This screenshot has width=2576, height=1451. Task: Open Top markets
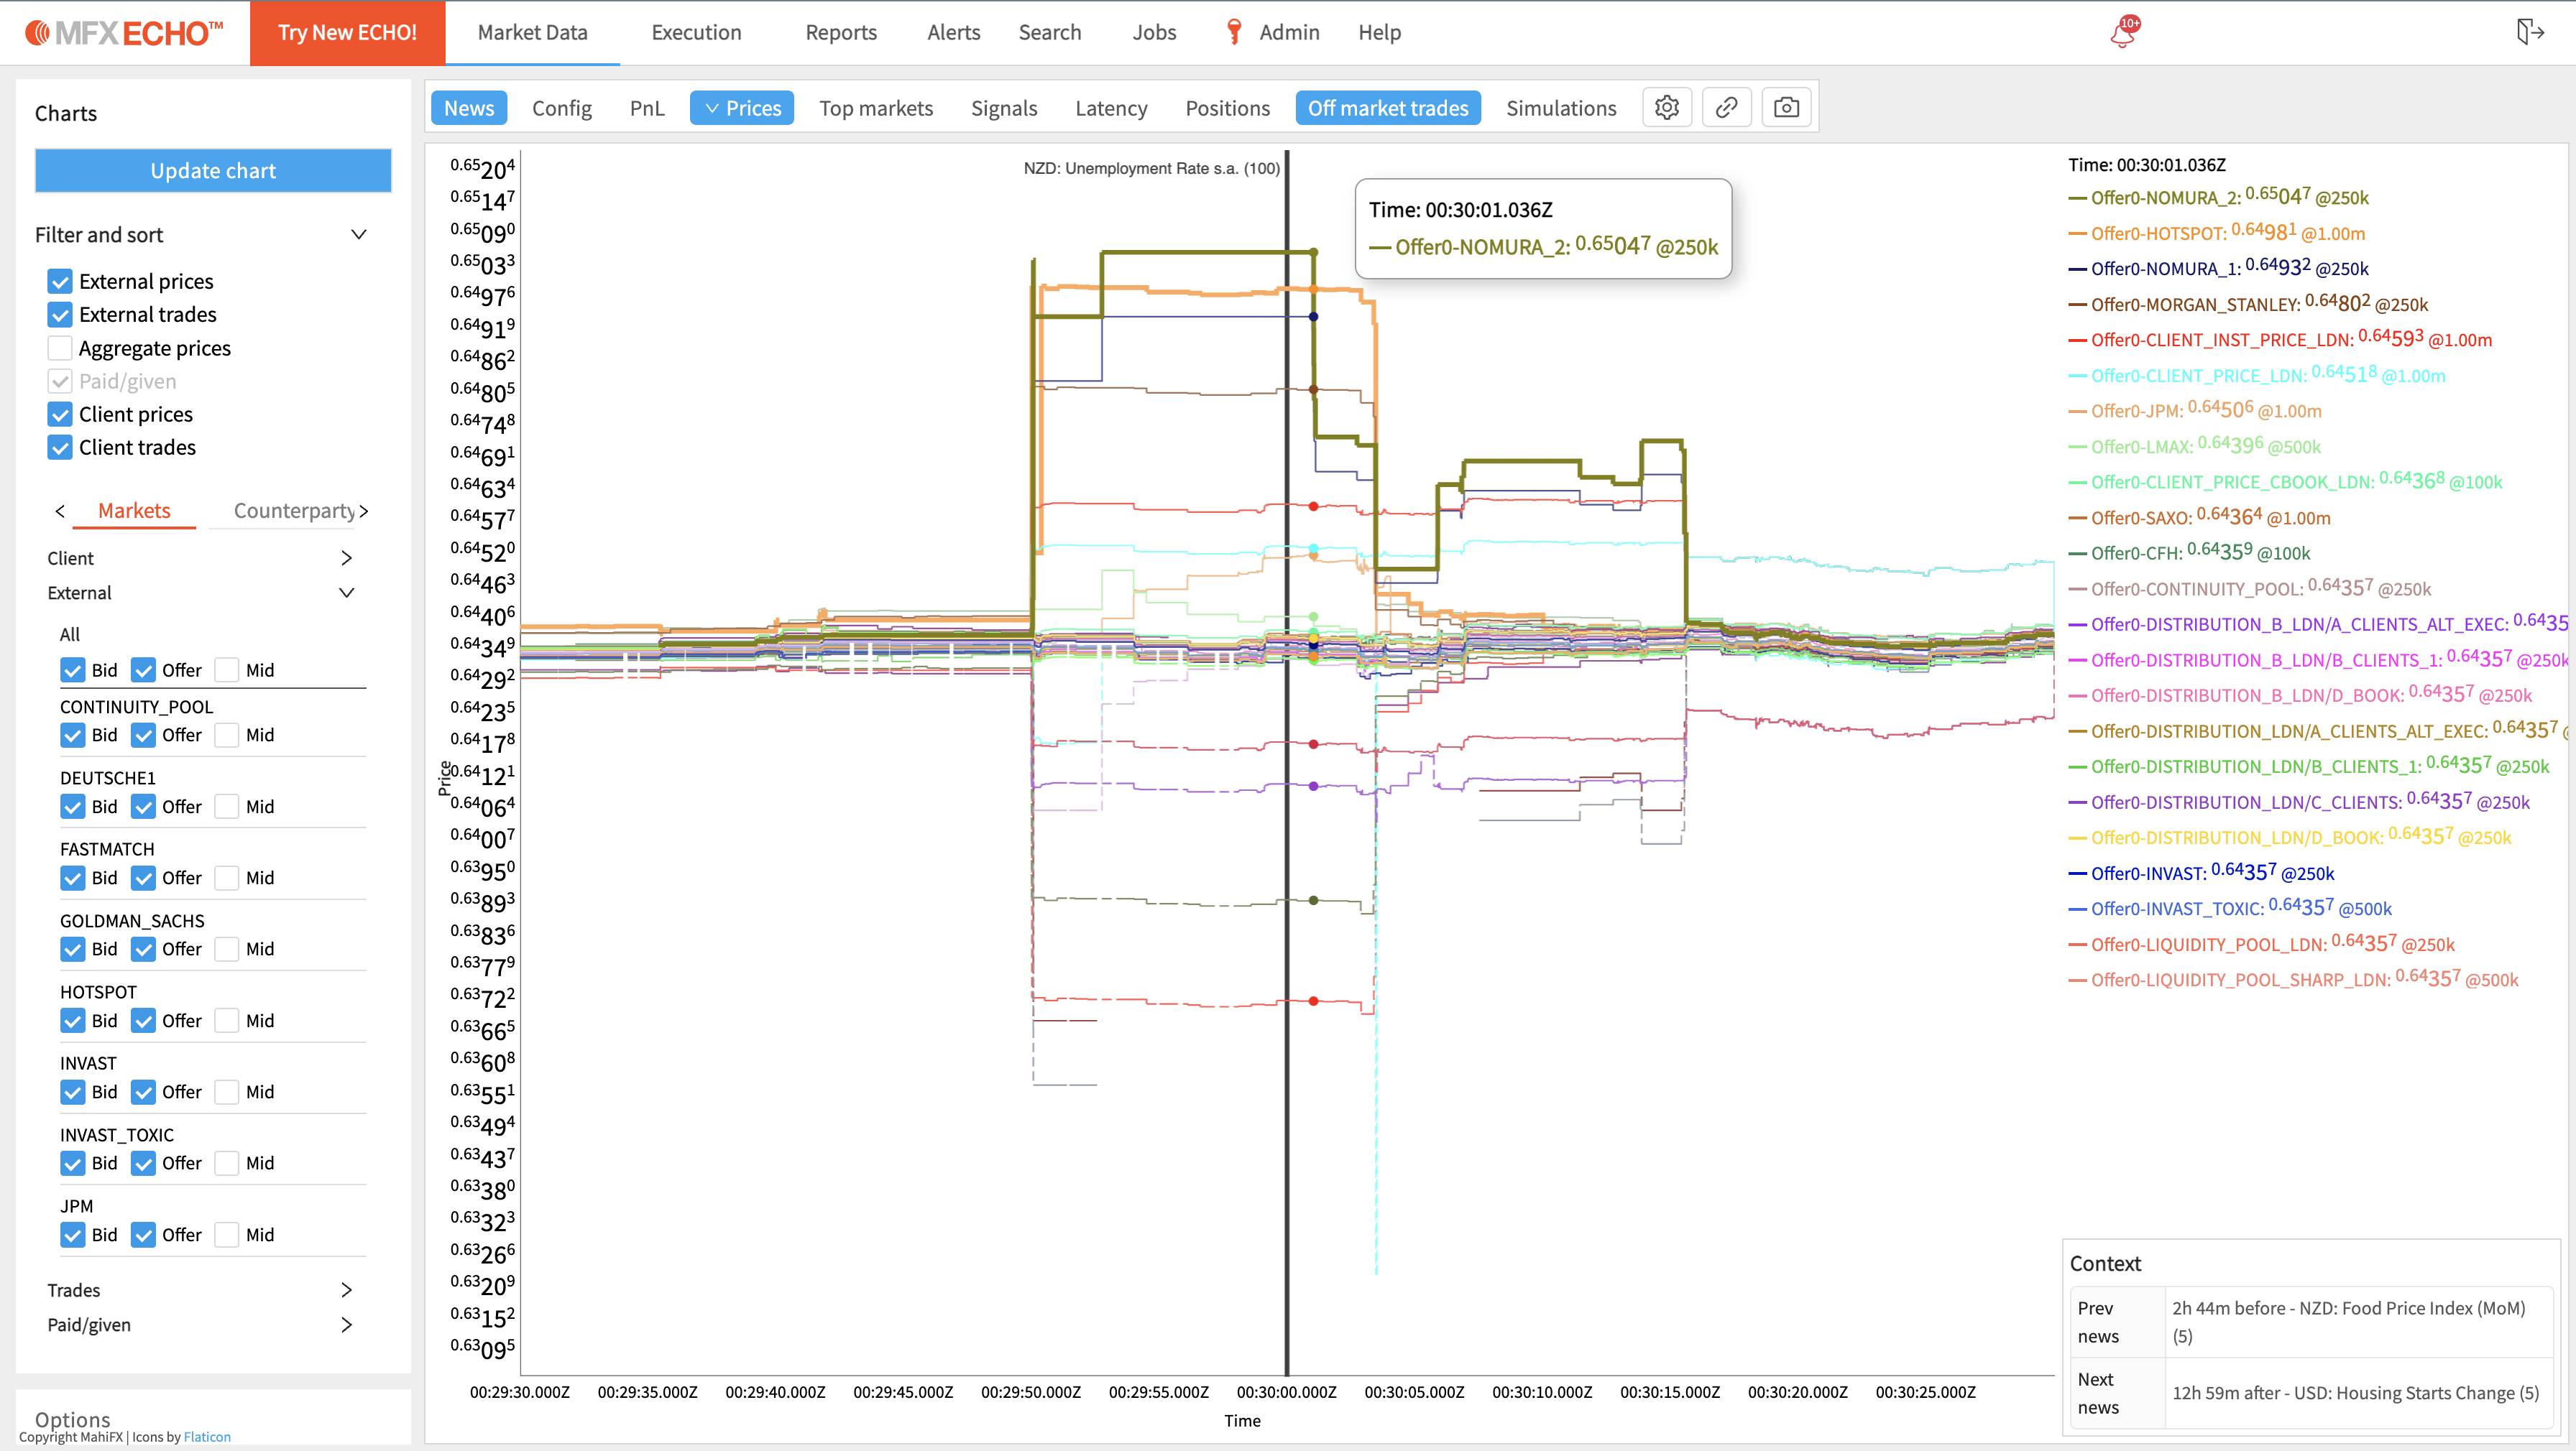pyautogui.click(x=876, y=108)
